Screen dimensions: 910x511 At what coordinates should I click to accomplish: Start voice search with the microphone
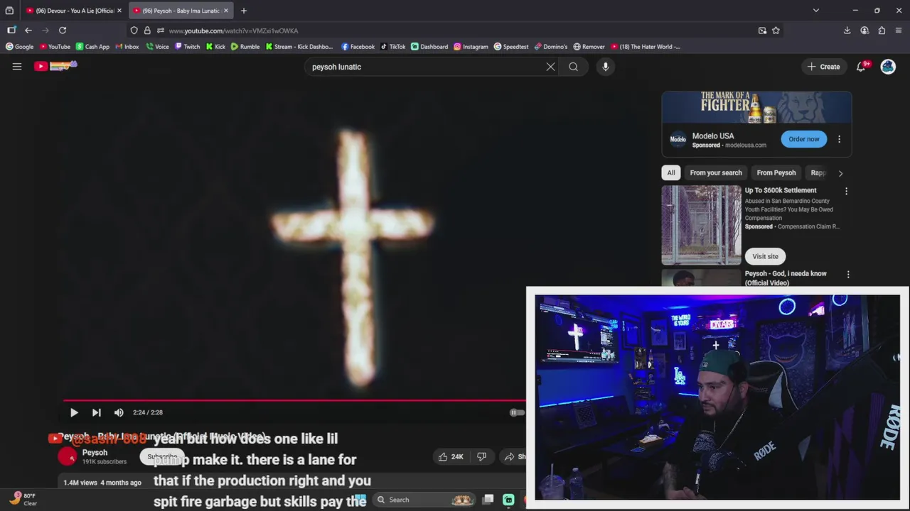(605, 67)
